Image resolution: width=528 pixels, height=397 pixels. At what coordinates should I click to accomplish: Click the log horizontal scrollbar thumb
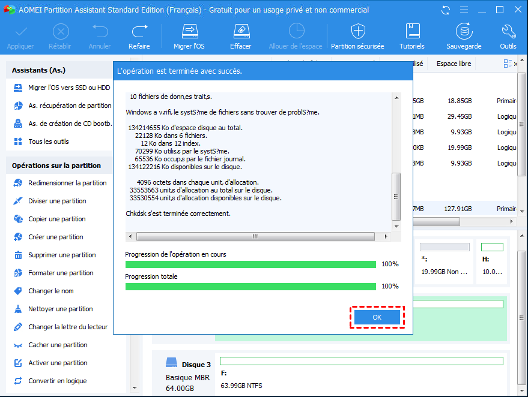tap(255, 237)
